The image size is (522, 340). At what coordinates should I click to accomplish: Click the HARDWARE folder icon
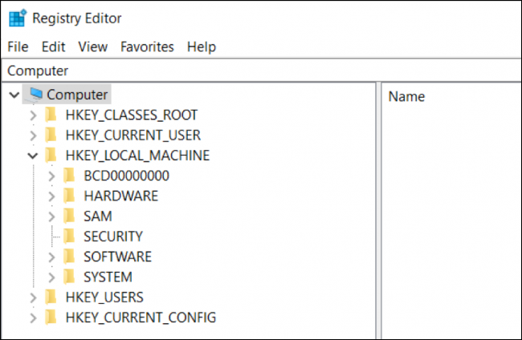point(70,196)
